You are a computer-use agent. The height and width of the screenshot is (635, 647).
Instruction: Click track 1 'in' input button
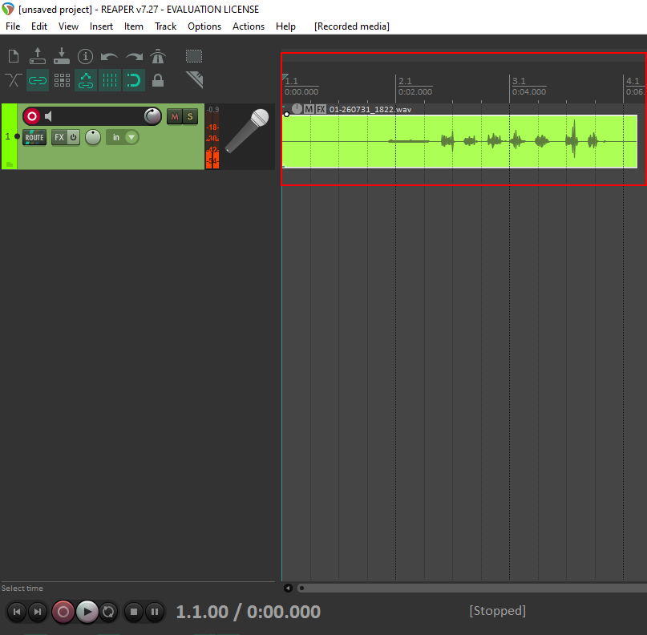click(x=116, y=137)
